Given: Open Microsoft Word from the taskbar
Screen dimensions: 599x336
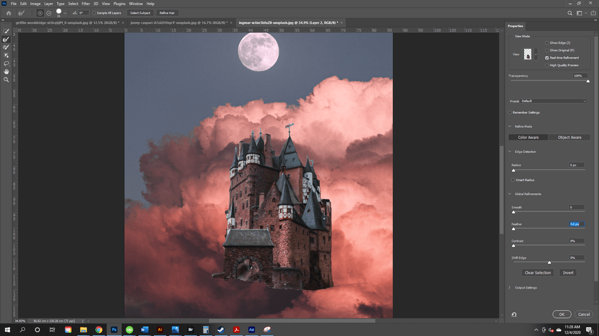Looking at the screenshot, I should [x=144, y=330].
